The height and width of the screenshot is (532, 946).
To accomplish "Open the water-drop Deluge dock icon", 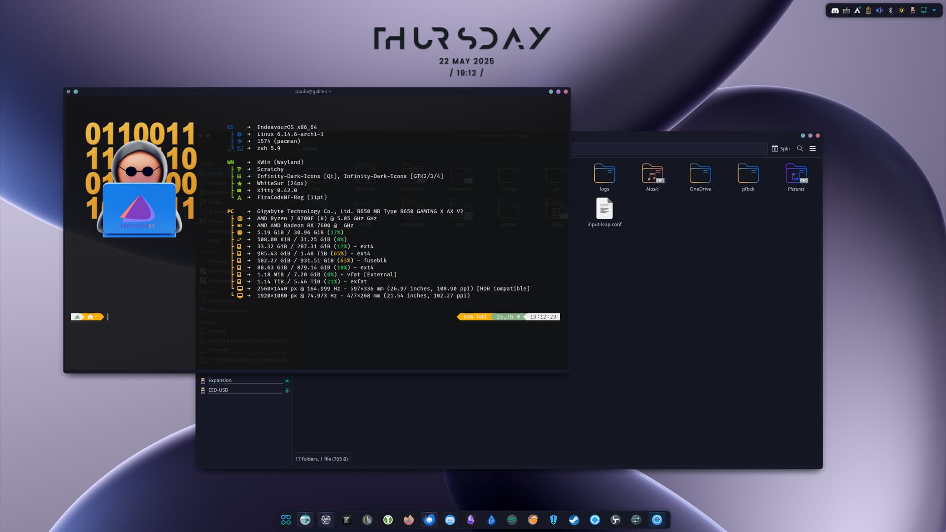I will pos(491,520).
